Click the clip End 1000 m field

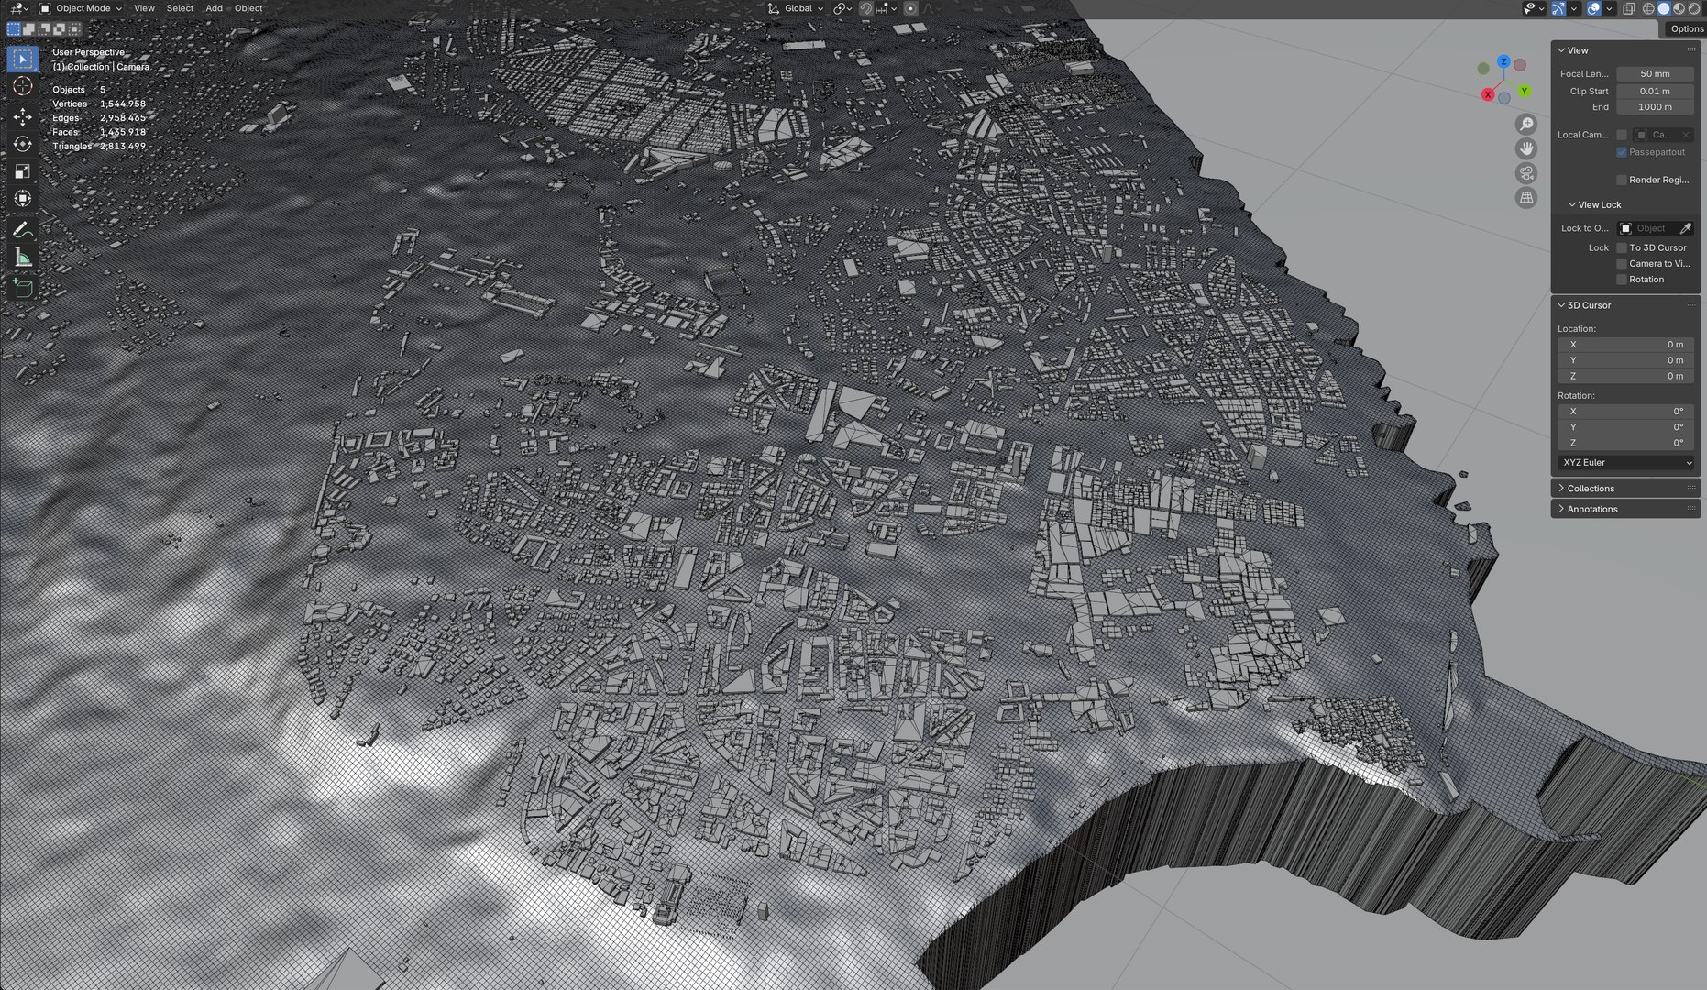pyautogui.click(x=1655, y=106)
